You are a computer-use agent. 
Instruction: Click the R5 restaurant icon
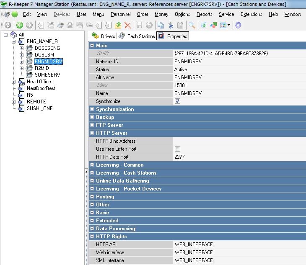pos(21,95)
